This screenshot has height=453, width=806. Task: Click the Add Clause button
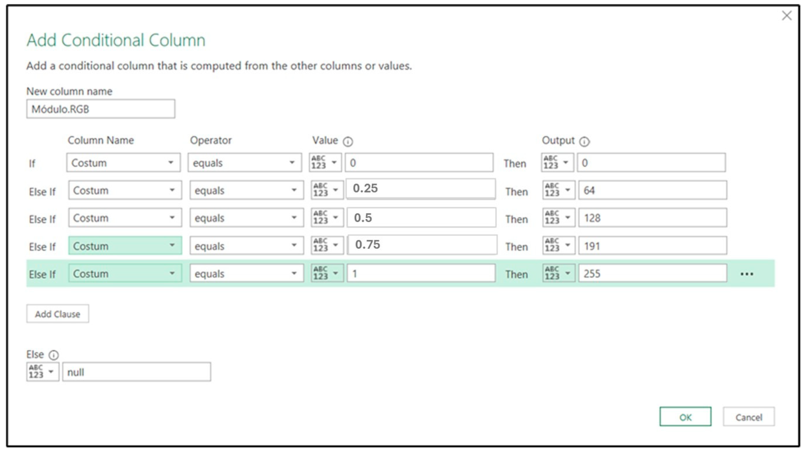(x=57, y=314)
